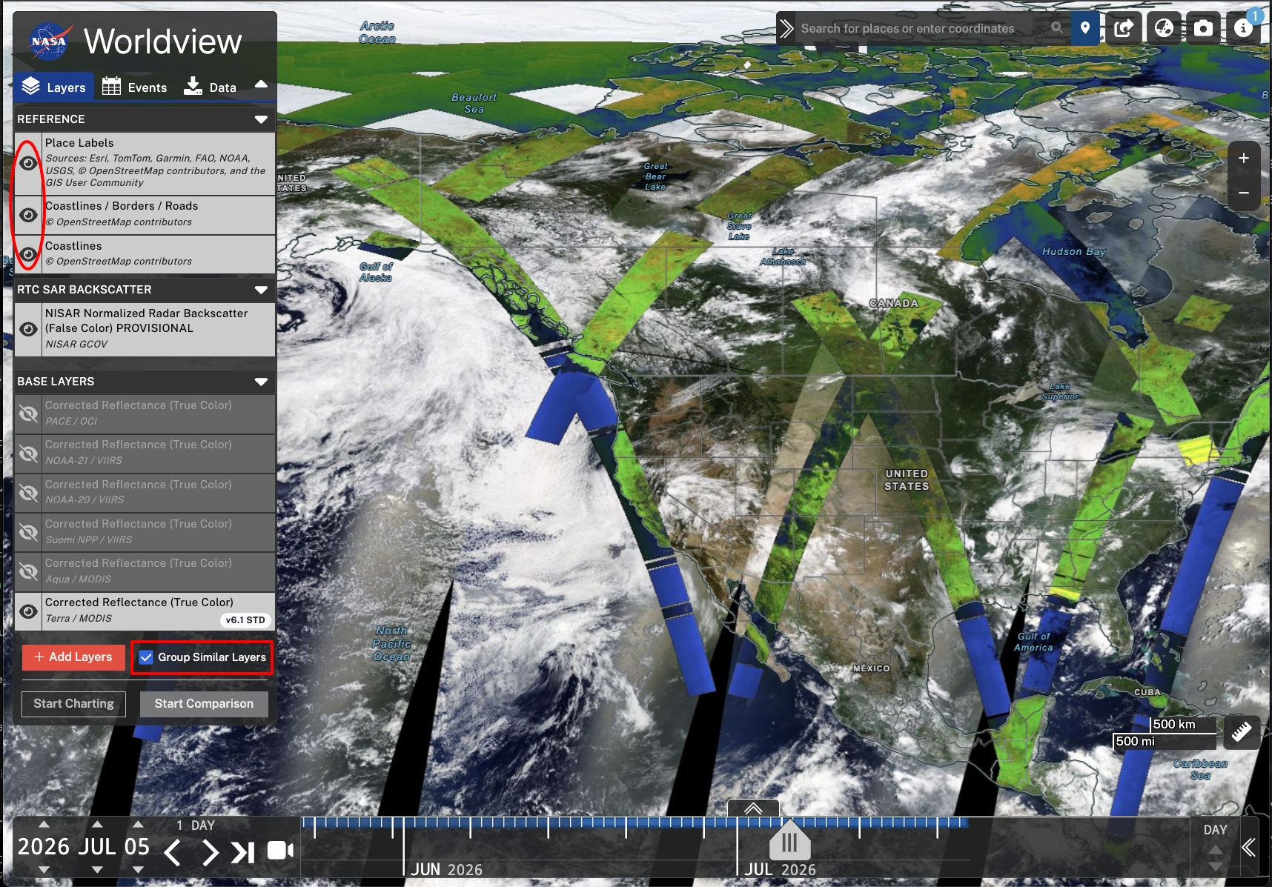
Task: Click the DAY timeline zoom level
Action: pos(1215,831)
